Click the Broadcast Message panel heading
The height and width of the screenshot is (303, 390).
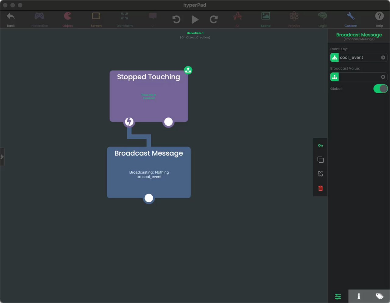click(359, 35)
